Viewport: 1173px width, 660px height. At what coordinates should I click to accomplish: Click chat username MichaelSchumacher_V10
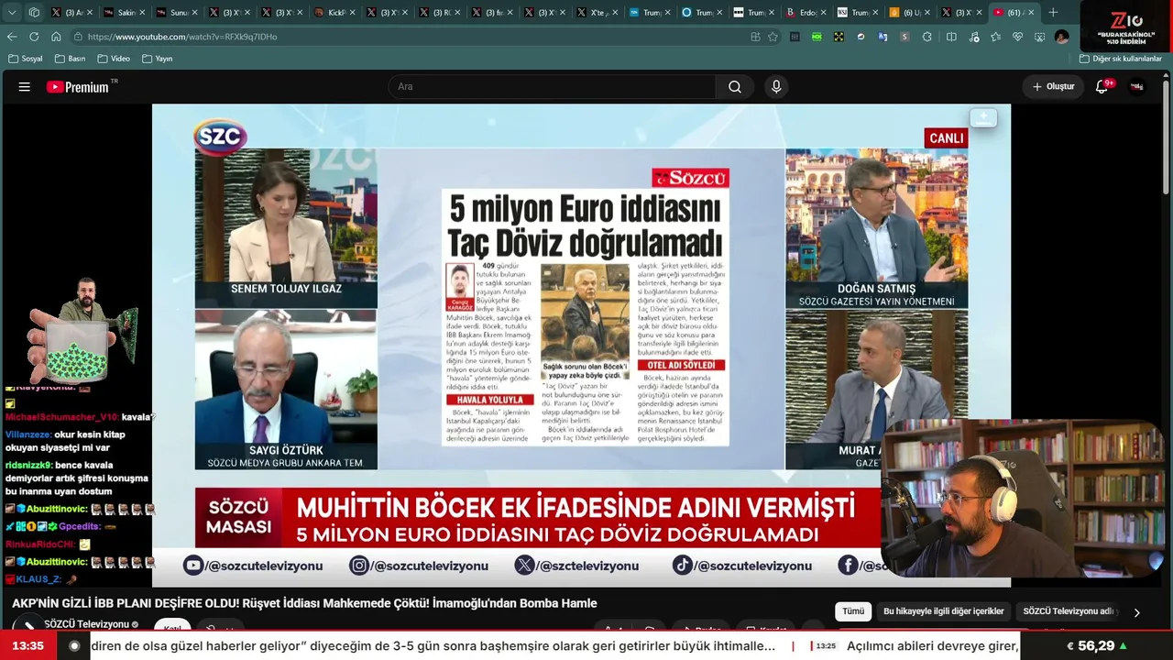pyautogui.click(x=62, y=417)
